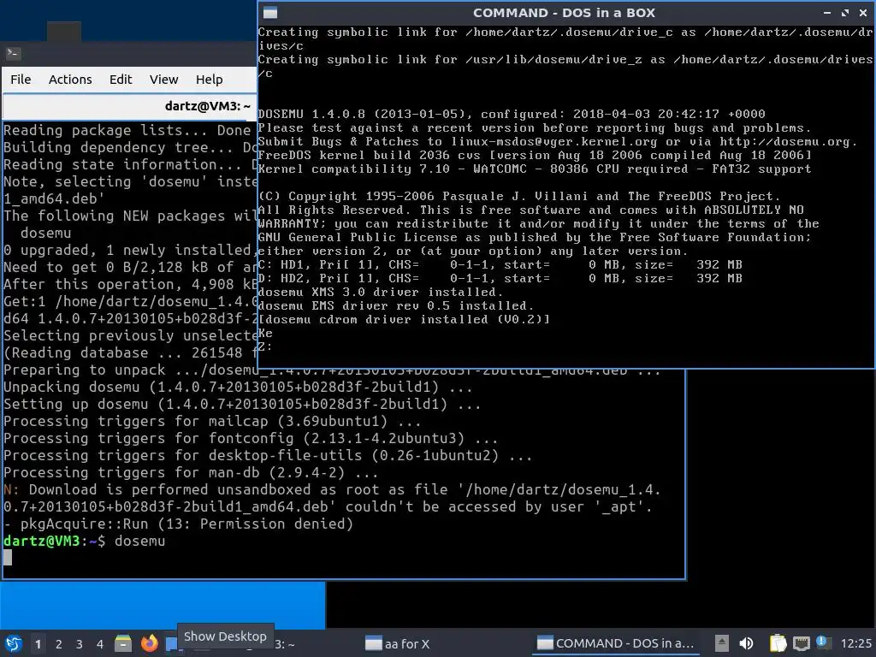Click the 'Z:' DOS prompt
876x657 pixels.
[x=265, y=347]
